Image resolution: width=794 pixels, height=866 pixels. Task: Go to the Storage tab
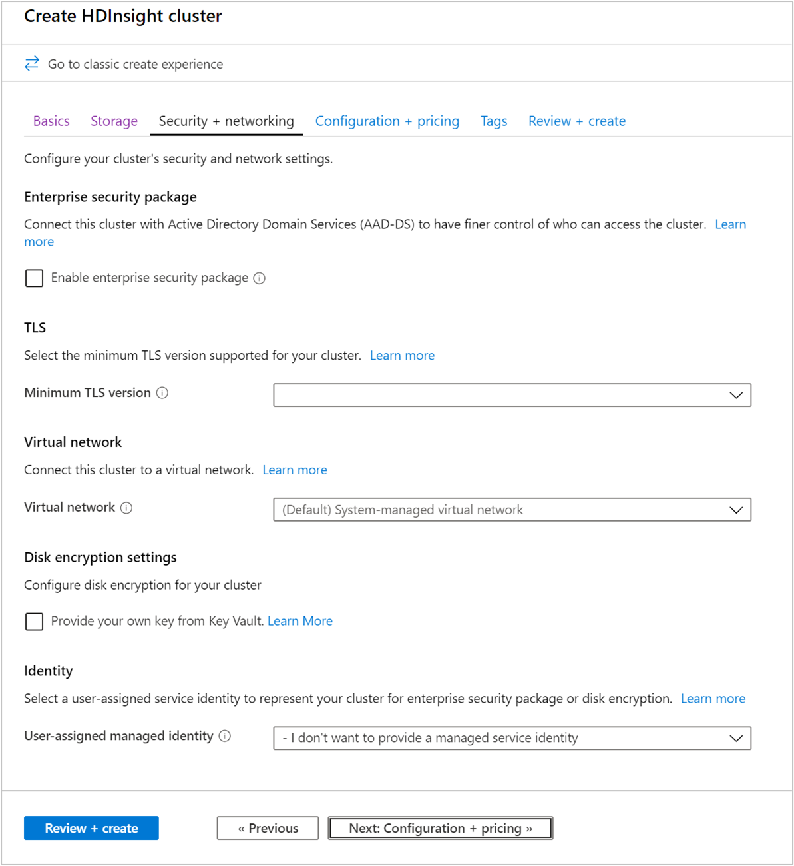[x=114, y=121]
